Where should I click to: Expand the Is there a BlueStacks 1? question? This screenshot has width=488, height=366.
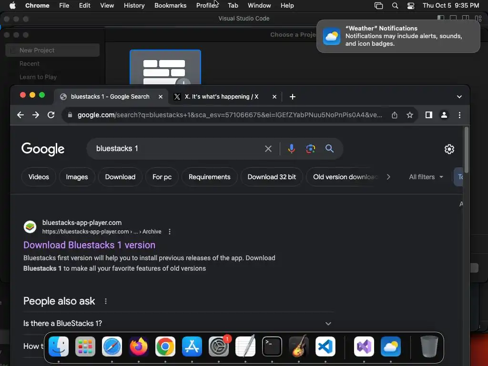coord(178,324)
